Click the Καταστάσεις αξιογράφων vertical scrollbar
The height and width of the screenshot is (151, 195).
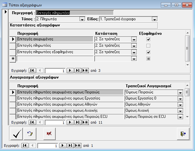(x=187, y=48)
